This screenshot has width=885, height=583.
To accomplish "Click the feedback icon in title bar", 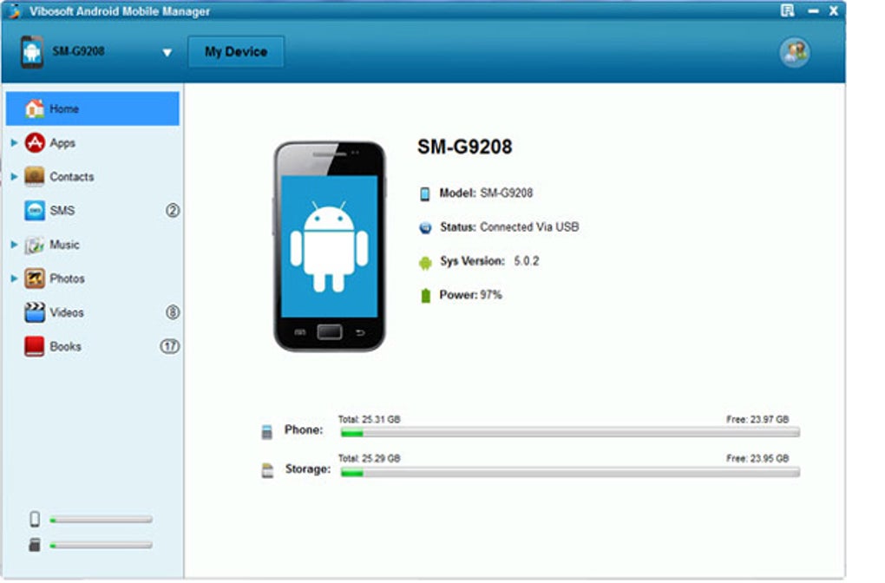I will click(787, 10).
